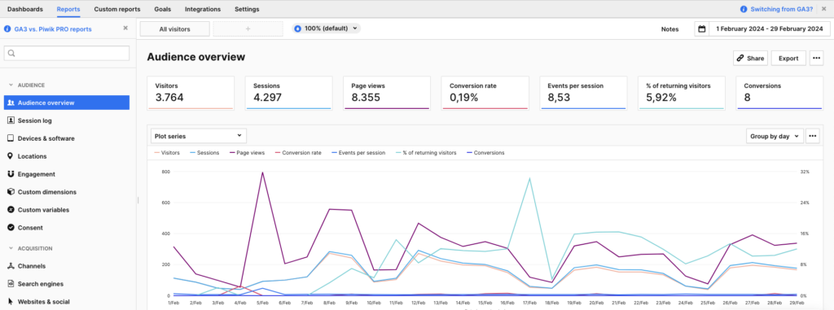Click the Session log icon
The width and height of the screenshot is (834, 310).
pos(11,120)
